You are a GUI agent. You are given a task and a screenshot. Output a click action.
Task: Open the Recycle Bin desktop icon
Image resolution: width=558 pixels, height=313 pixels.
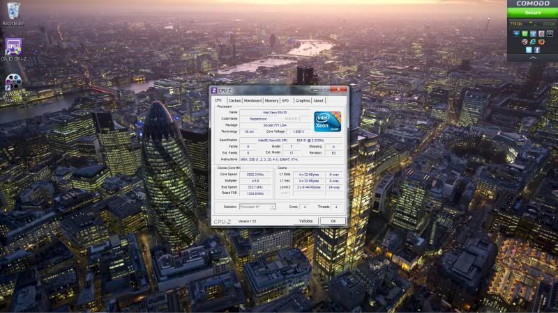click(13, 11)
